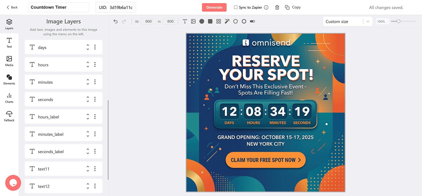The image size is (422, 196).
Task: Add a square shape
Action: [x=210, y=21]
